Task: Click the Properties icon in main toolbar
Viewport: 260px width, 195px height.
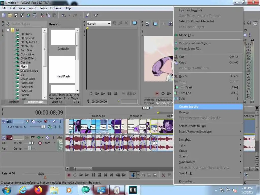Action: click(34, 15)
